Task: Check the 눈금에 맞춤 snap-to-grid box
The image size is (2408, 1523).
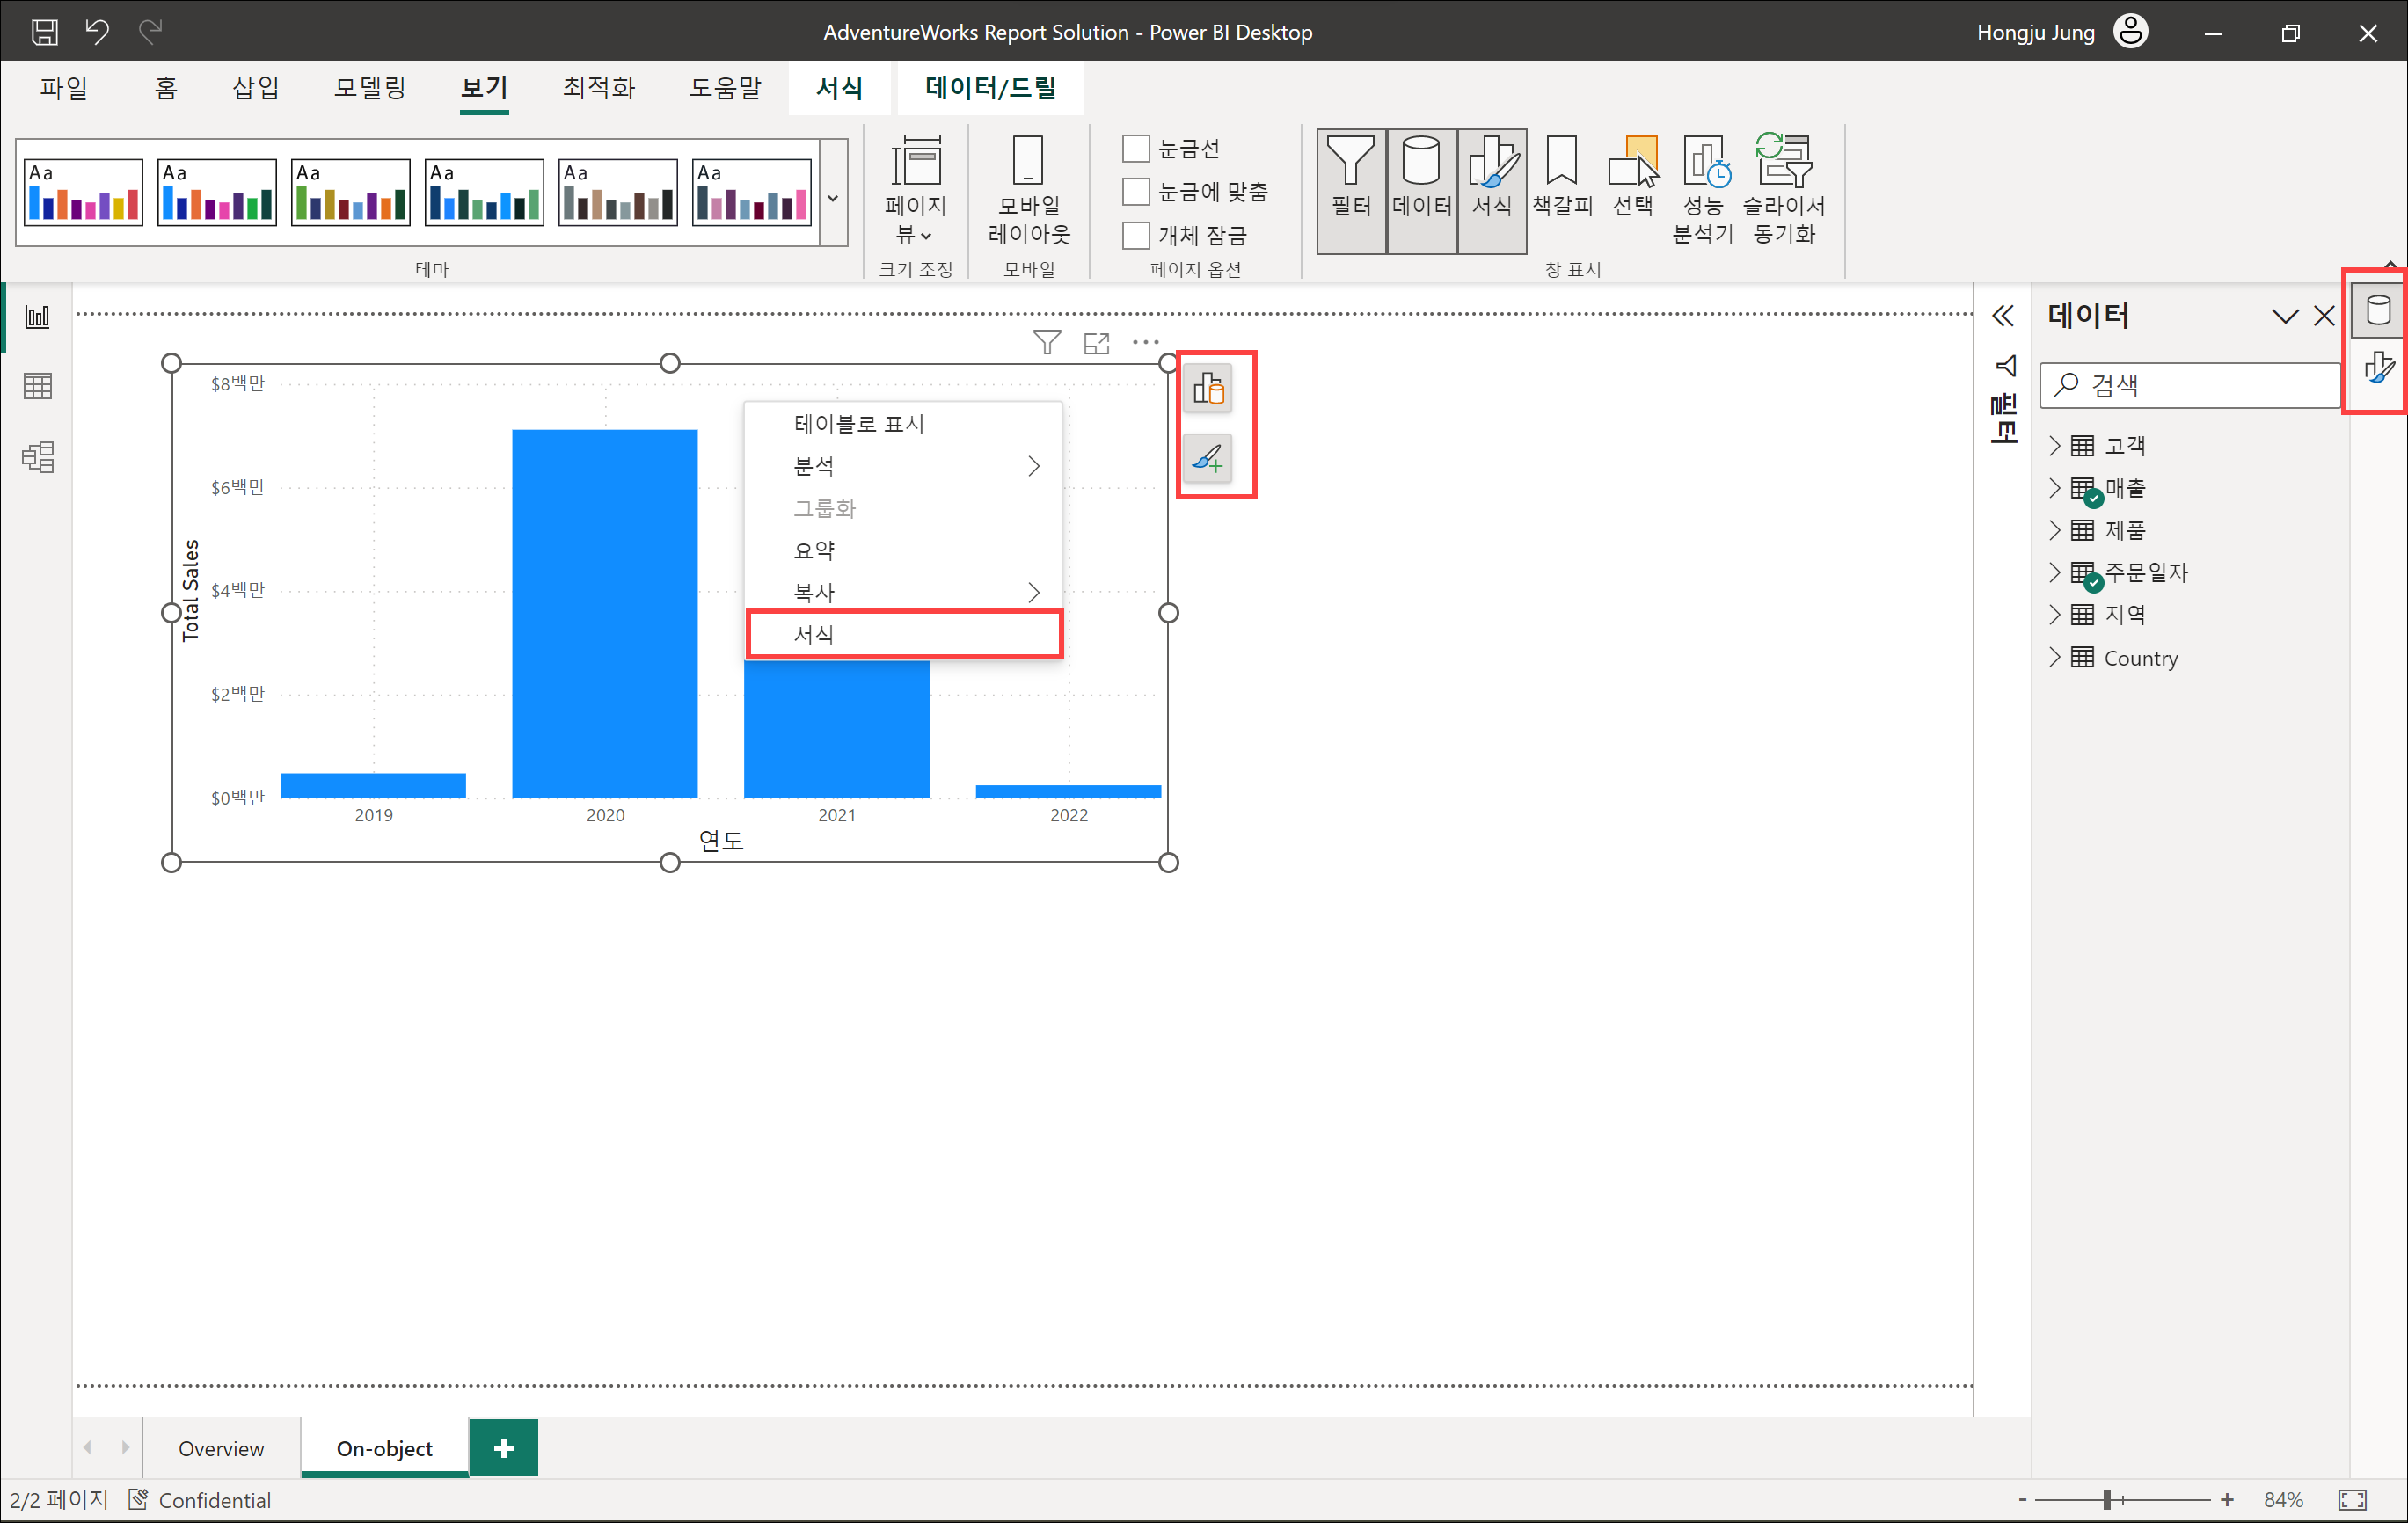Action: click(1136, 191)
